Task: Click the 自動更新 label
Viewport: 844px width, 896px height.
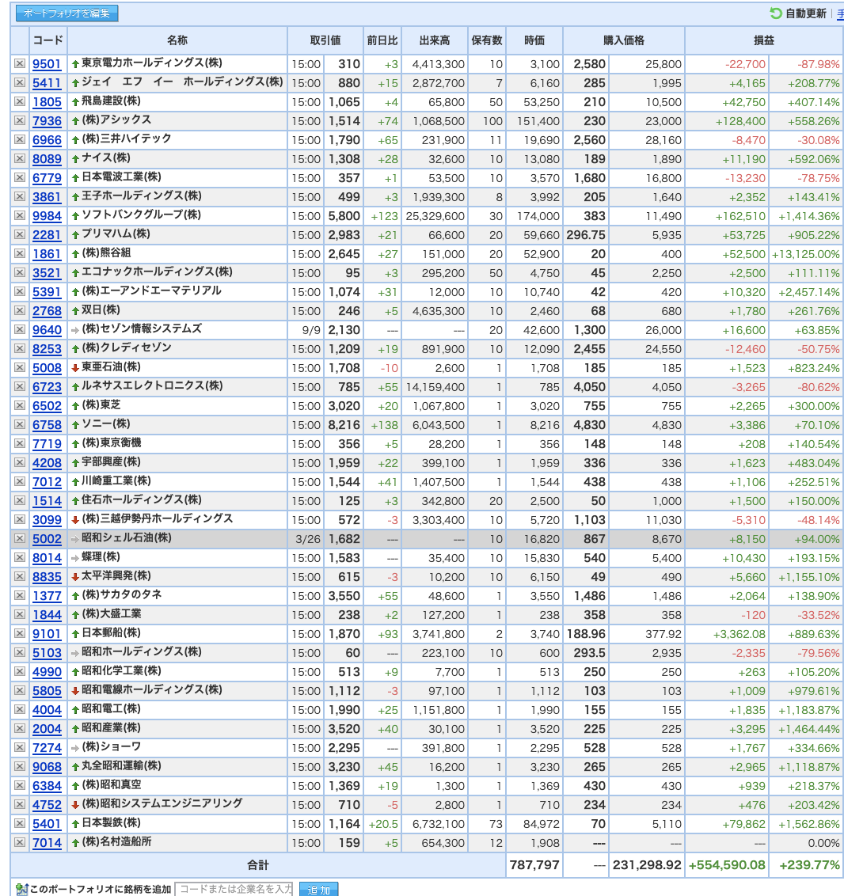Action: (806, 13)
